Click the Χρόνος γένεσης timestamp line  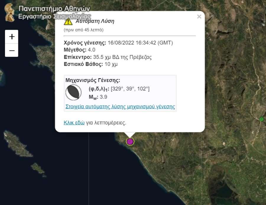point(118,43)
